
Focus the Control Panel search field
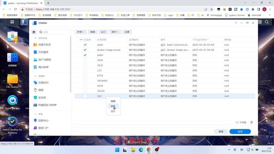[54, 32]
